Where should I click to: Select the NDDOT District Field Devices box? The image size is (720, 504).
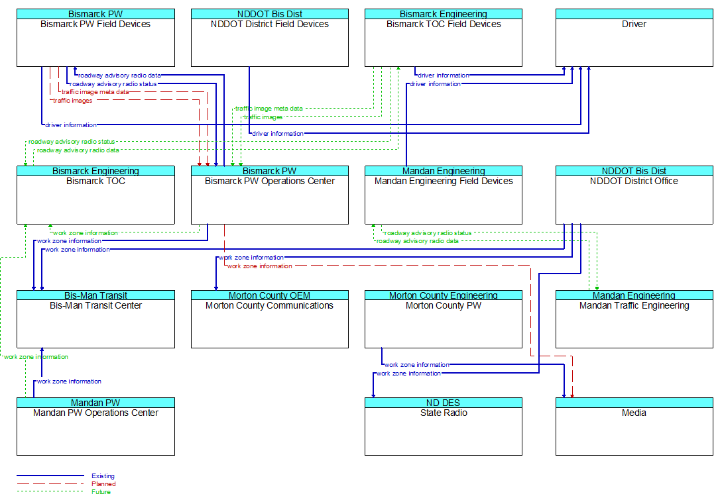[x=270, y=38]
